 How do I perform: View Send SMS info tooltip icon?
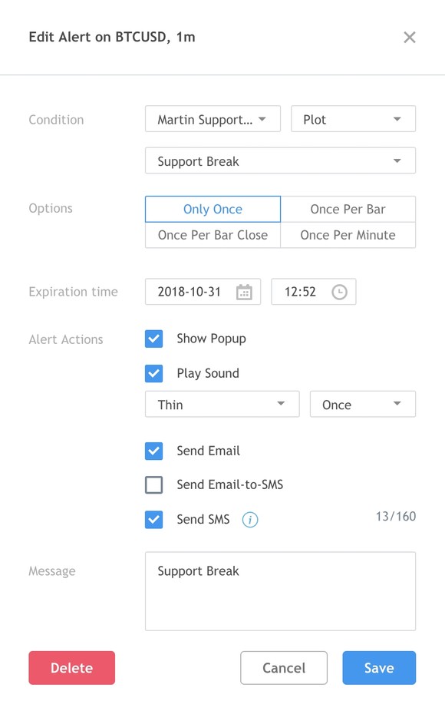pos(249,520)
